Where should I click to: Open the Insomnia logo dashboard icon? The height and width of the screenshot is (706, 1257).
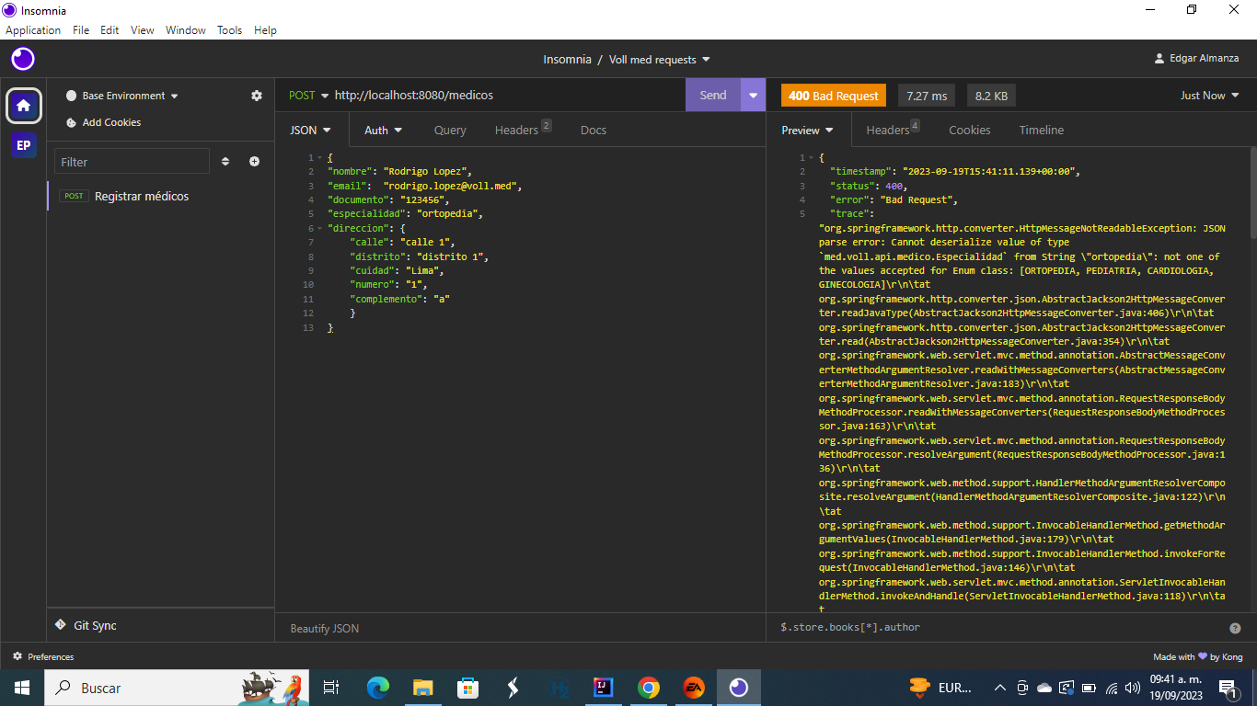(23, 60)
